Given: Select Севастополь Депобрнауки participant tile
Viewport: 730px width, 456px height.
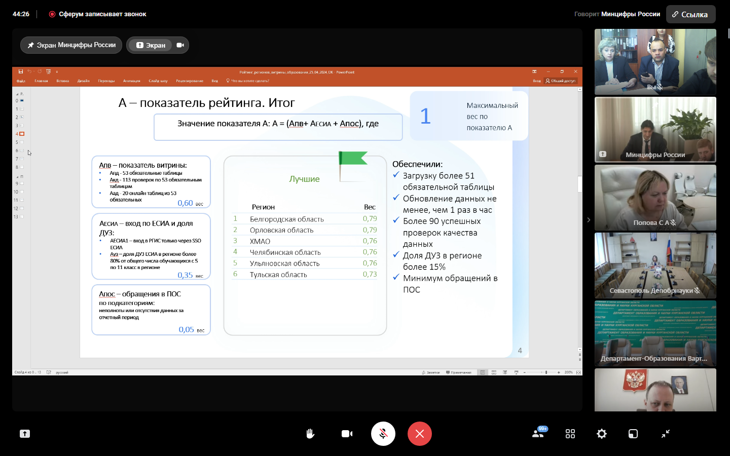Looking at the screenshot, I should tap(655, 265).
